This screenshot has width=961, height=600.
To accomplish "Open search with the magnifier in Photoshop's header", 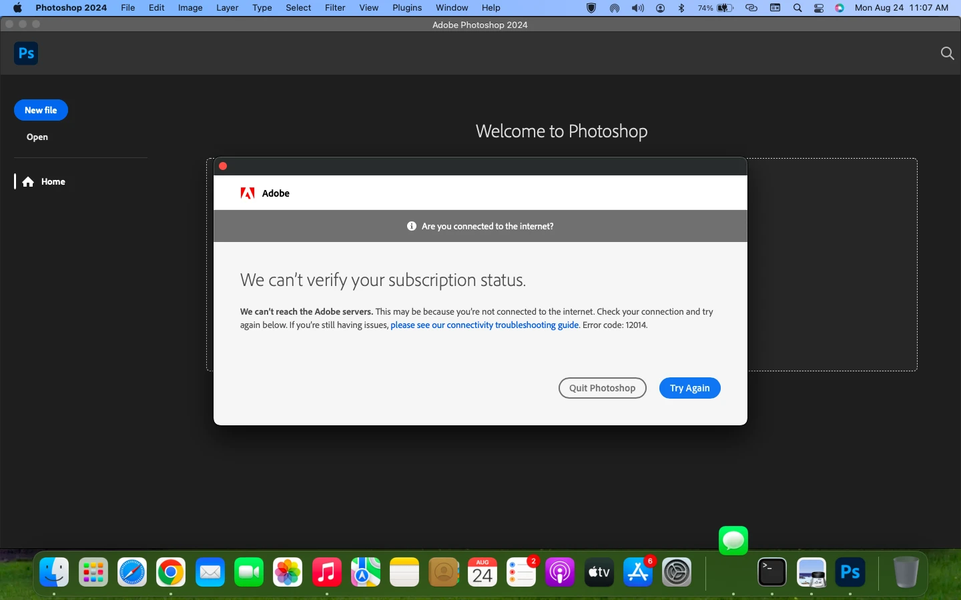I will coord(947,53).
